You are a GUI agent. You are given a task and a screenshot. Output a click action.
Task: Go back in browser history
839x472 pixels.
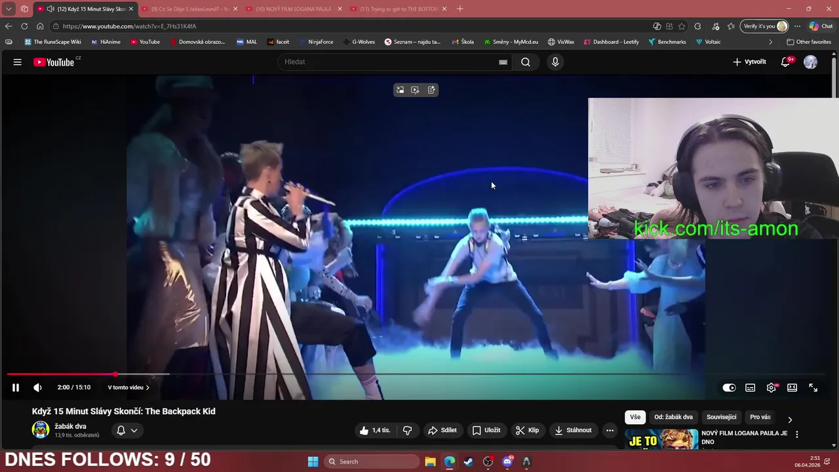pyautogui.click(x=9, y=26)
